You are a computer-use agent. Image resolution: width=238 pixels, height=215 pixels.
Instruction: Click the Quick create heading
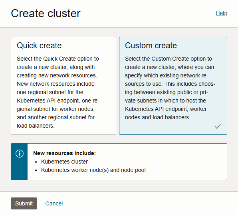[39, 45]
